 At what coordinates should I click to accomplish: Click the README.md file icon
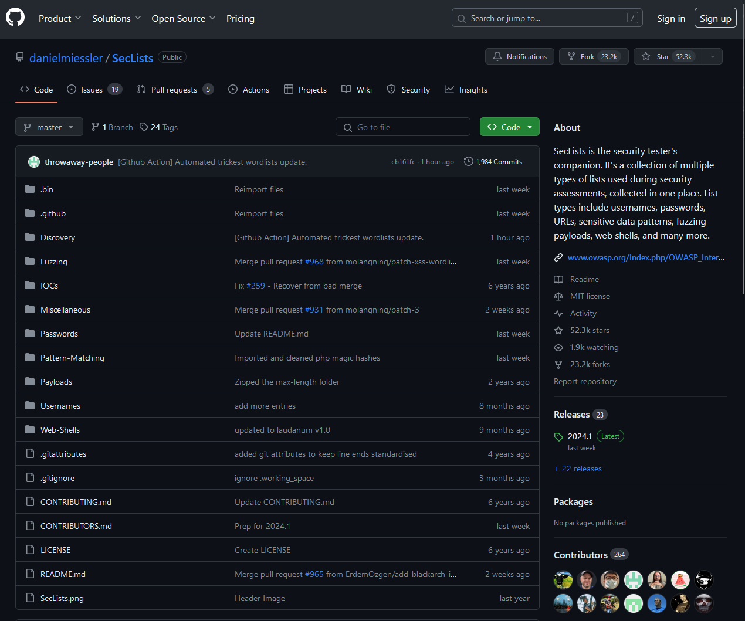30,574
